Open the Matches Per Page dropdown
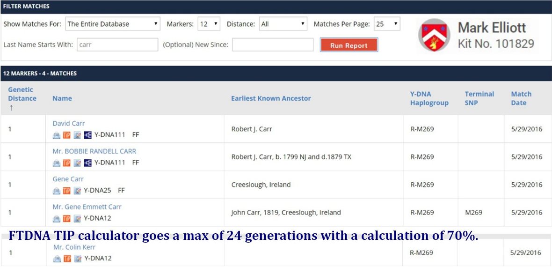This screenshot has height=267, width=552. [x=387, y=24]
